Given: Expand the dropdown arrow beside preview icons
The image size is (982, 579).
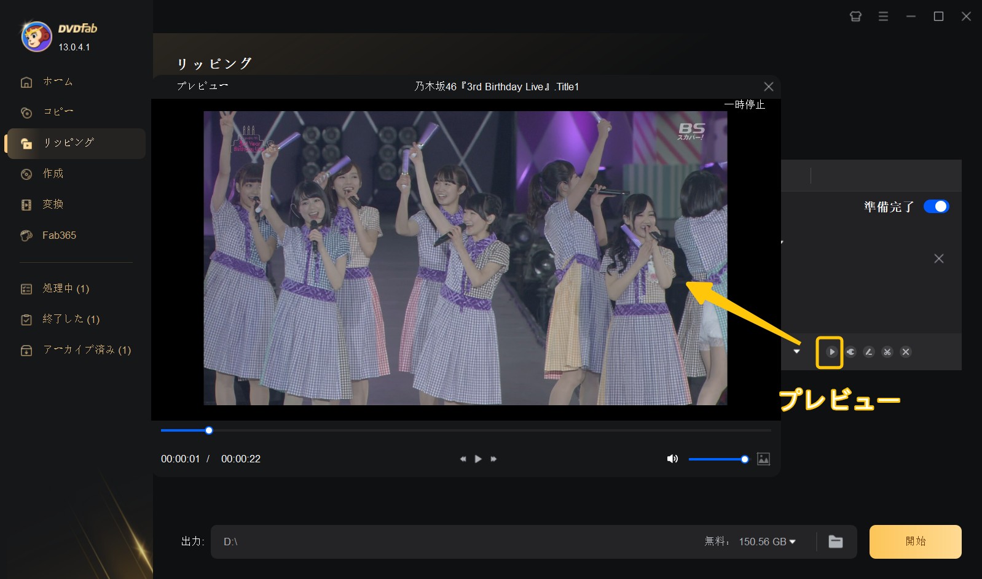Looking at the screenshot, I should pyautogui.click(x=796, y=352).
